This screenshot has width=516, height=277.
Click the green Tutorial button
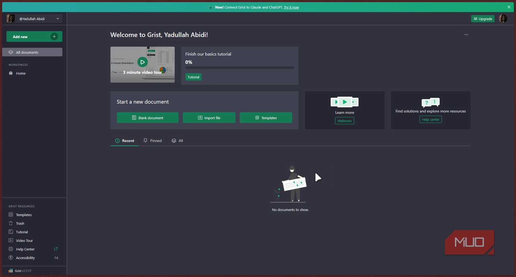pos(193,77)
